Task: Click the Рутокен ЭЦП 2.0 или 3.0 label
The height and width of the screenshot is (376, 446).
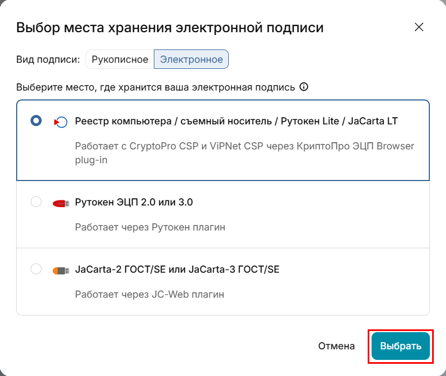Action: 134,202
